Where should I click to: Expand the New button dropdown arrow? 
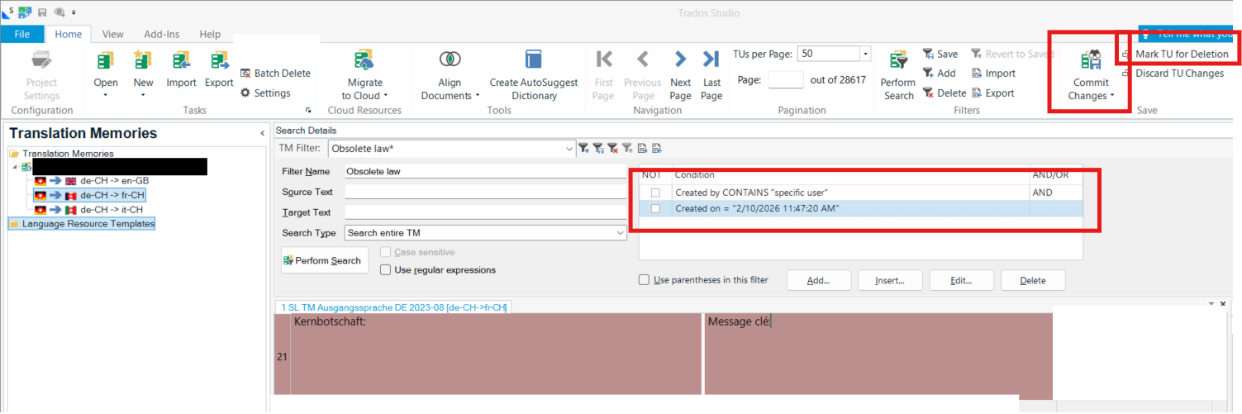[143, 95]
